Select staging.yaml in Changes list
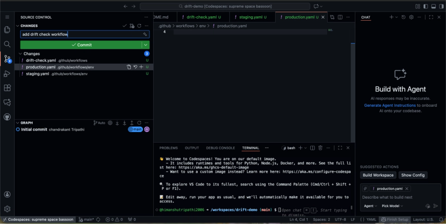The height and width of the screenshot is (224, 446). click(84, 74)
